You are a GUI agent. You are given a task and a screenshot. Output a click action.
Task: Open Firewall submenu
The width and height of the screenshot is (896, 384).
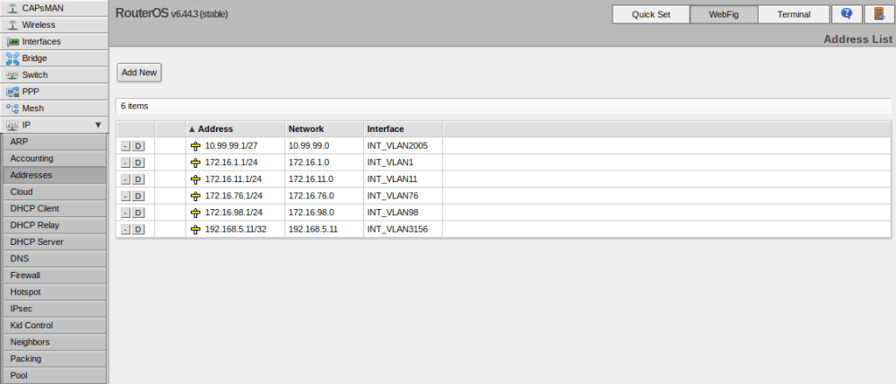pyautogui.click(x=54, y=275)
